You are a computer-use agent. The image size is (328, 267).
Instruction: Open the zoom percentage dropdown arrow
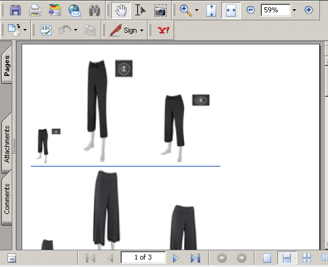pyautogui.click(x=294, y=10)
